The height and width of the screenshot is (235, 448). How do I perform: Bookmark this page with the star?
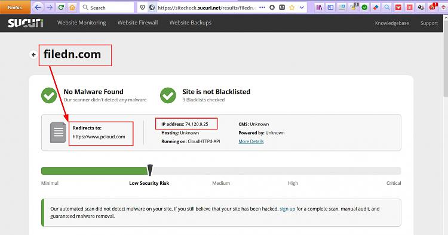point(291,8)
